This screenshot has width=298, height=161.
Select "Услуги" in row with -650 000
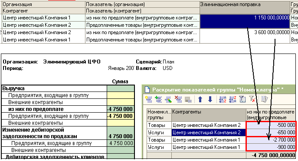click(x=159, y=133)
